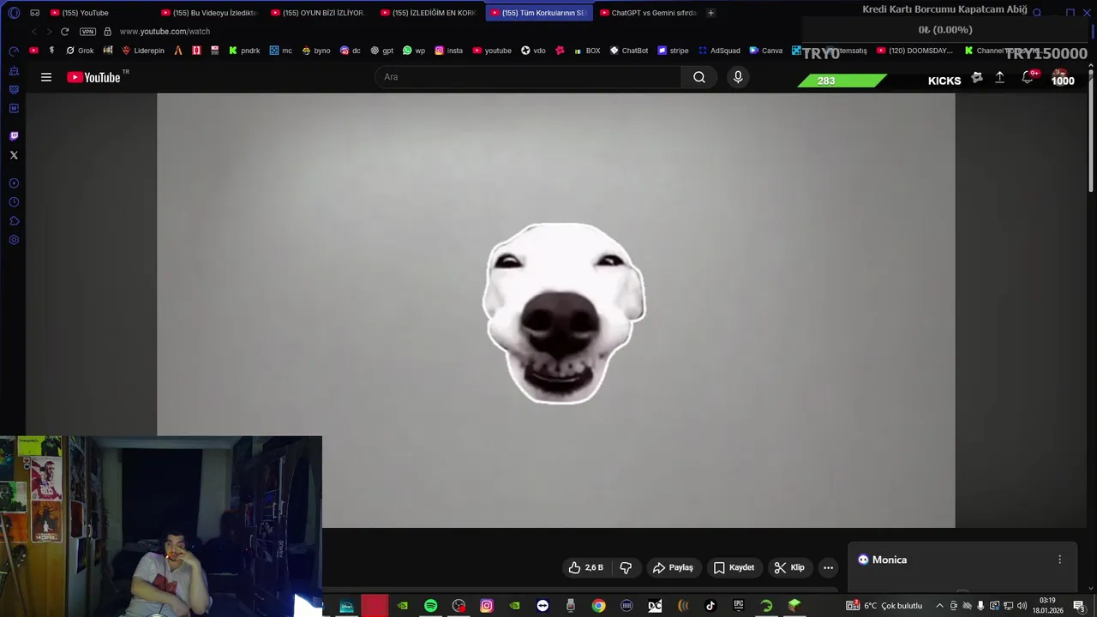This screenshot has height=617, width=1097.
Task: Open Grok bookmark
Action: pyautogui.click(x=80, y=51)
